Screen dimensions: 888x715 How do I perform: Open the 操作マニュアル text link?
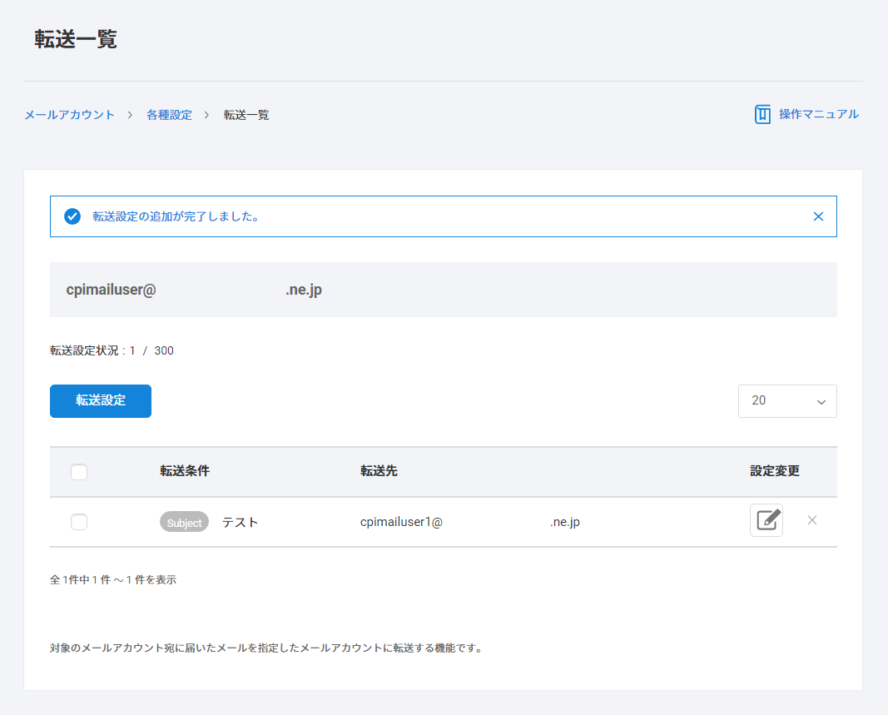818,115
